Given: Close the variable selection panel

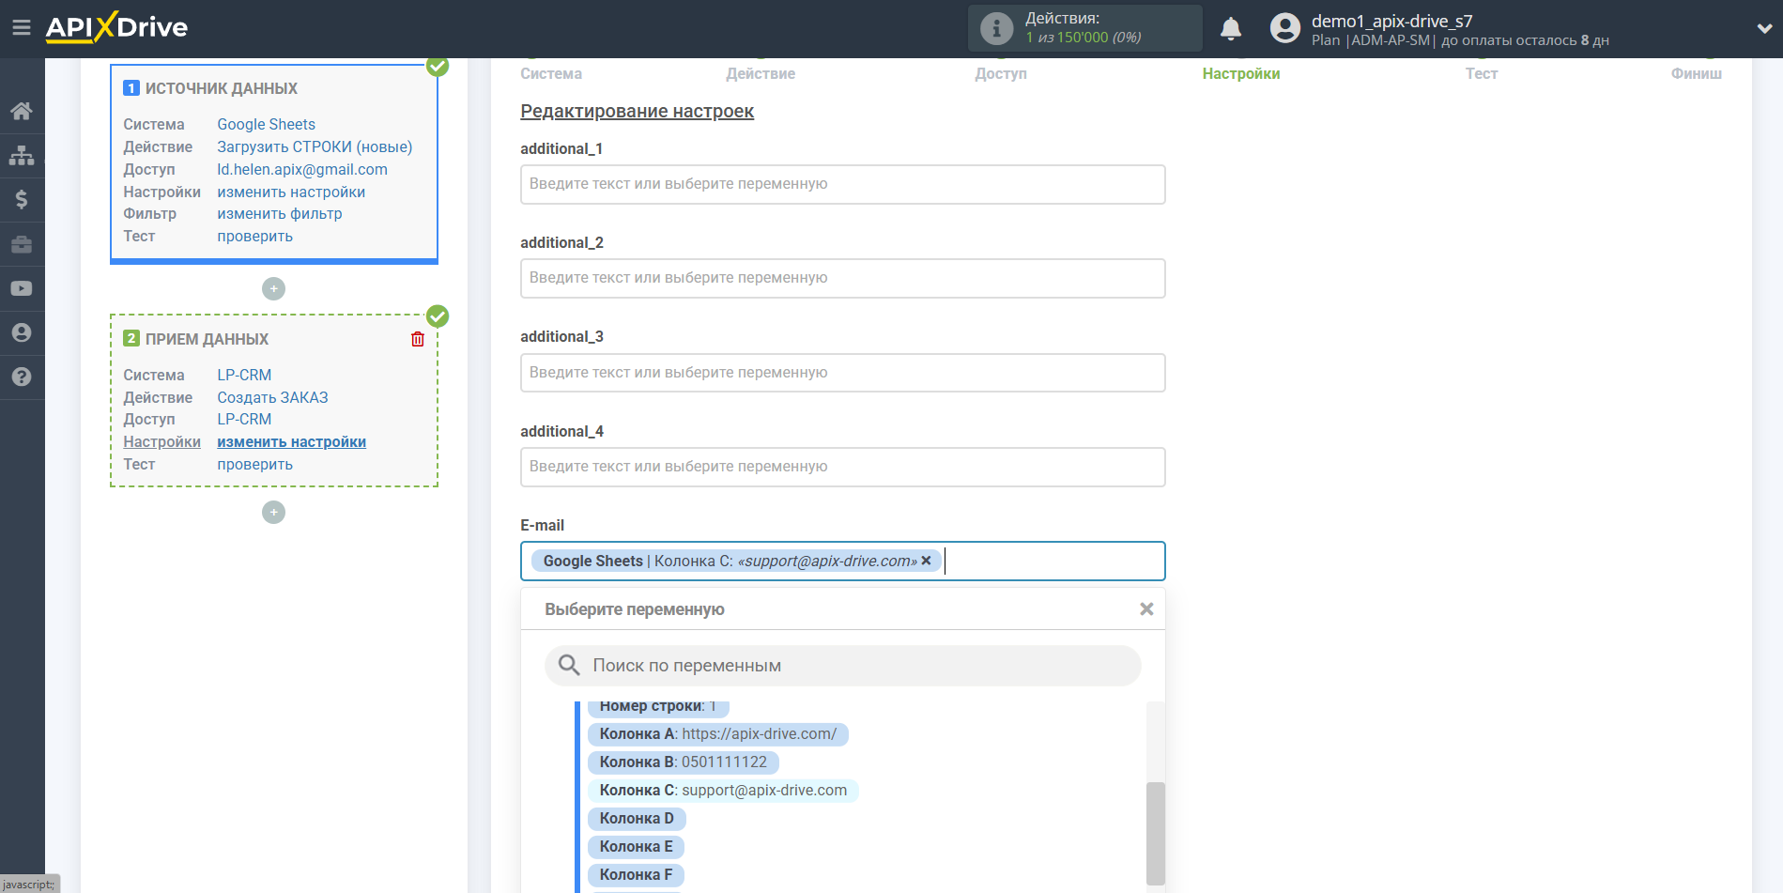Looking at the screenshot, I should [1146, 609].
